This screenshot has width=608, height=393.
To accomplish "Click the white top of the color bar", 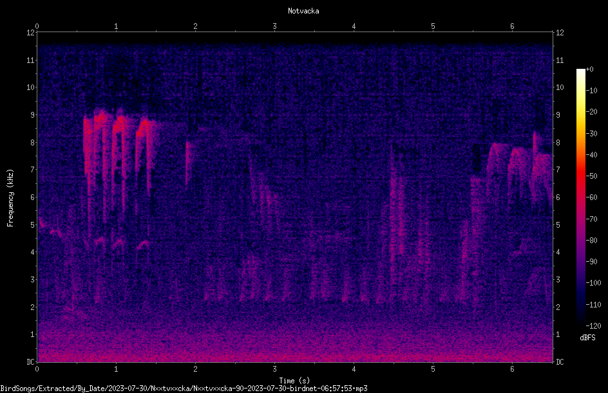I will 580,71.
